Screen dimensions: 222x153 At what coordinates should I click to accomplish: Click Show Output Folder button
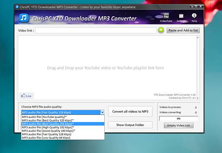click(130, 125)
